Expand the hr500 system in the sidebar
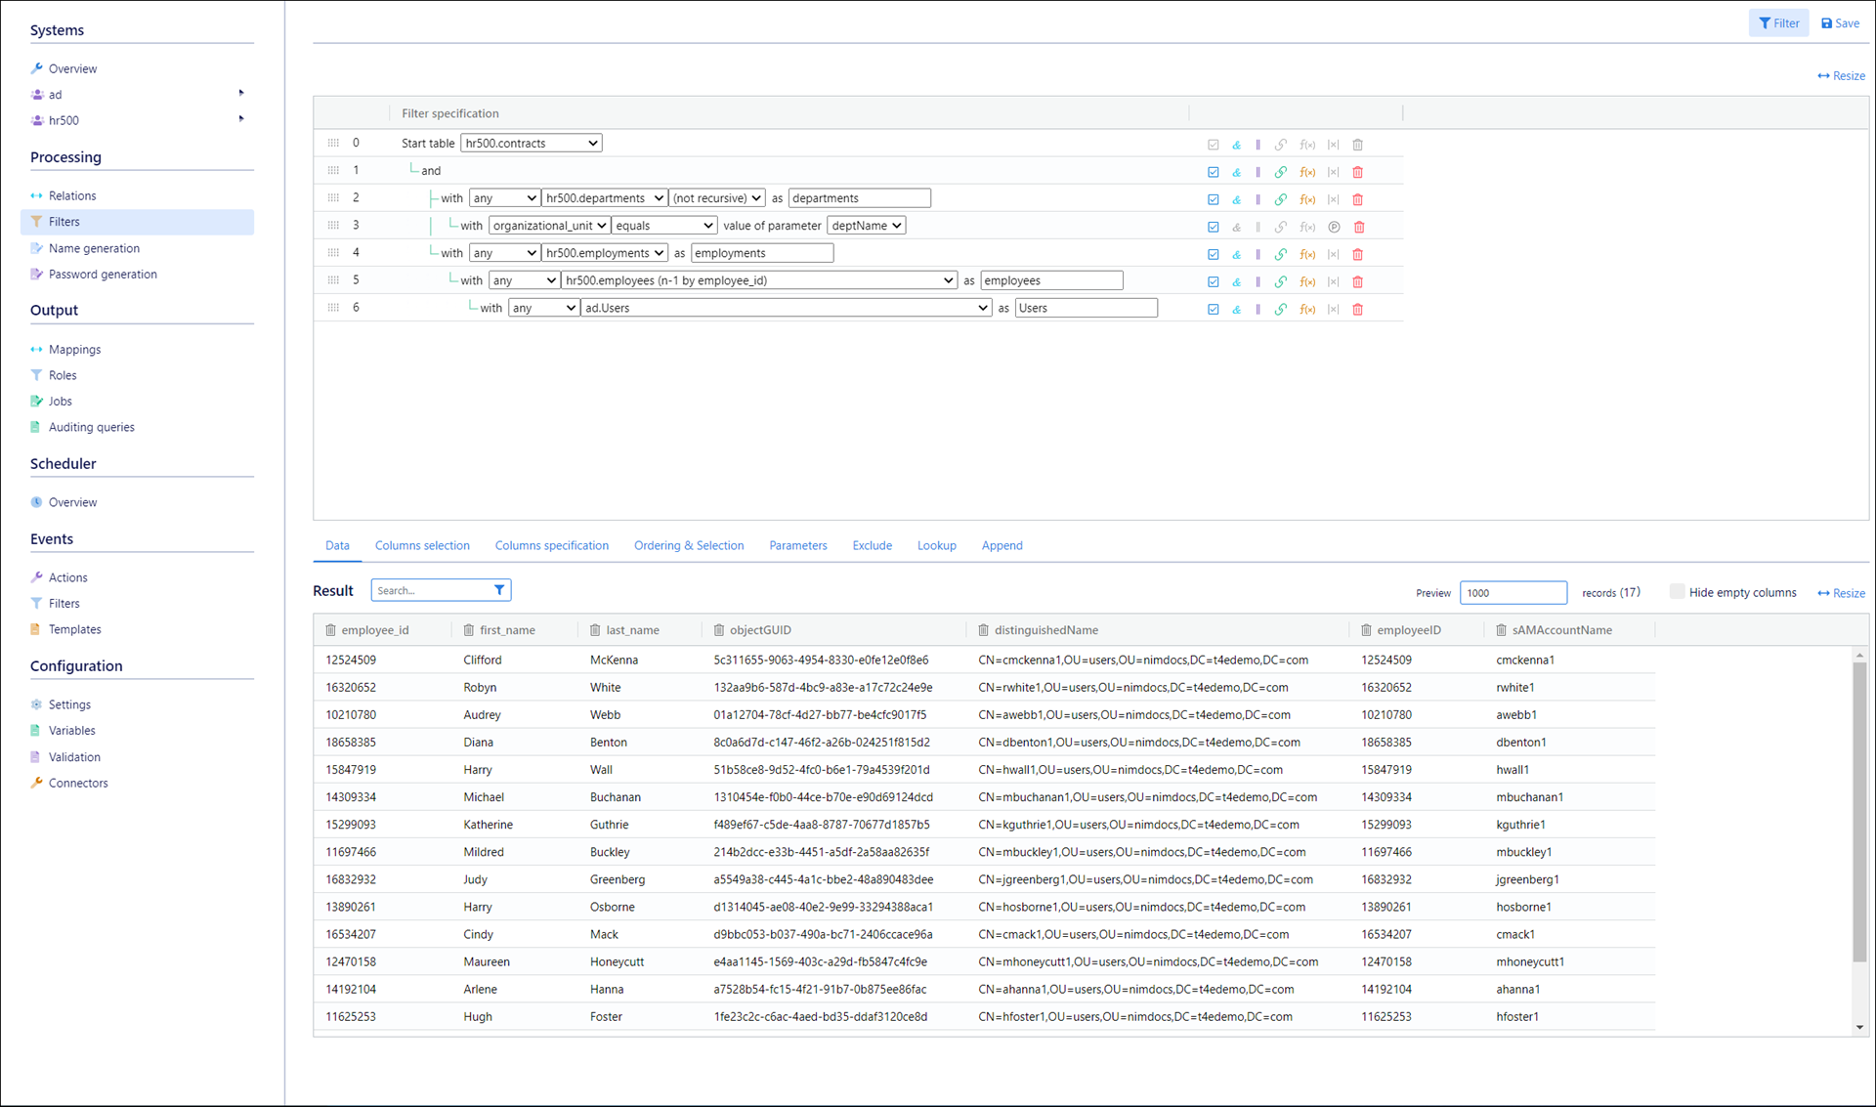The width and height of the screenshot is (1876, 1107). pyautogui.click(x=241, y=119)
